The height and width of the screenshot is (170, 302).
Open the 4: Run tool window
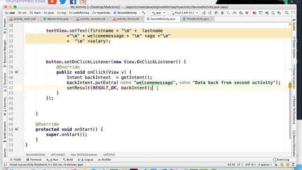pyautogui.click(x=52, y=160)
